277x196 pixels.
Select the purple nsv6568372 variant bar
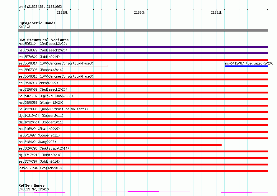point(143,53)
